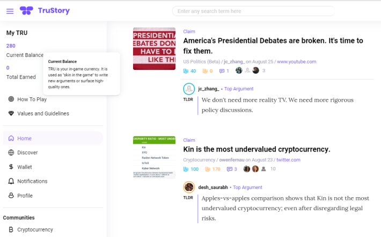Open www.youtube.com source link
Screen dimensions: 381x237
tap(296, 62)
